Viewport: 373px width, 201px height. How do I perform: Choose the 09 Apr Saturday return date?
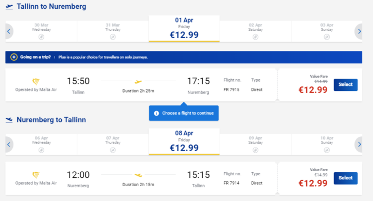coord(255,144)
